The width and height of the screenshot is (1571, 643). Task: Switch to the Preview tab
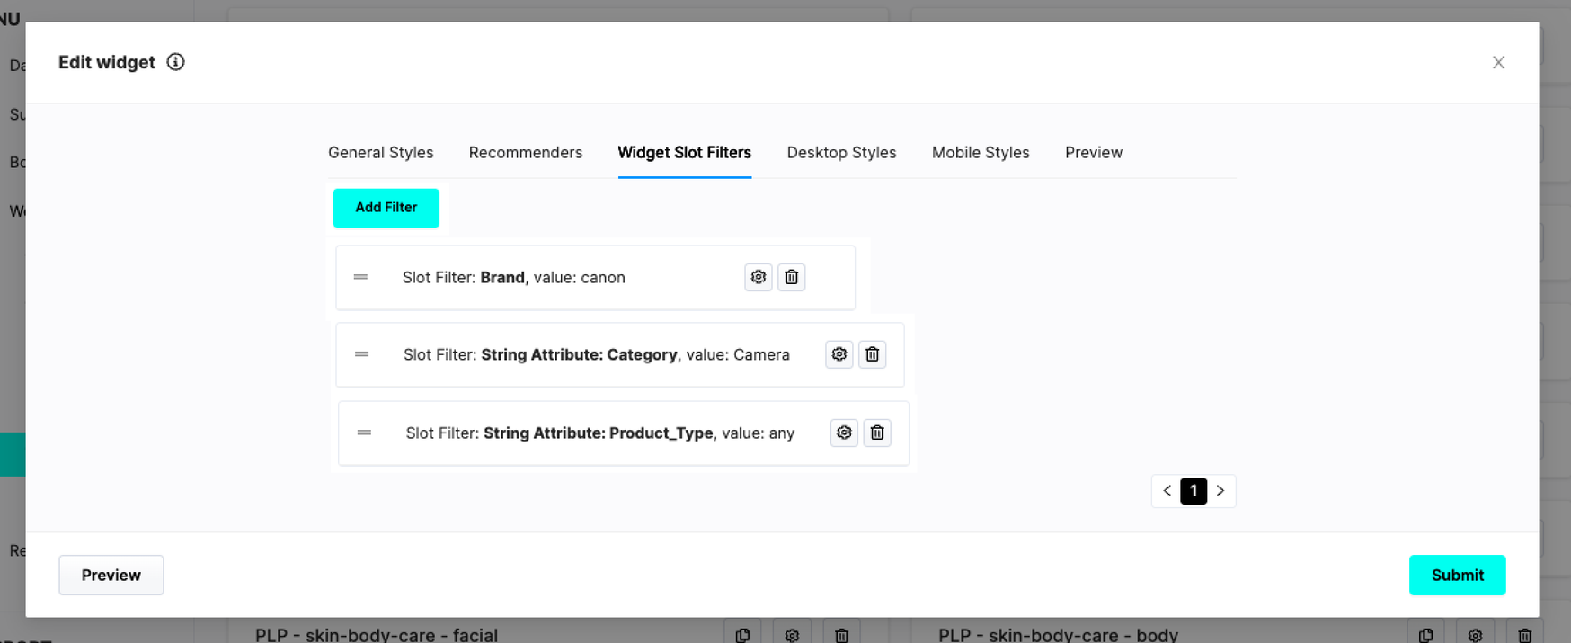pos(1094,153)
